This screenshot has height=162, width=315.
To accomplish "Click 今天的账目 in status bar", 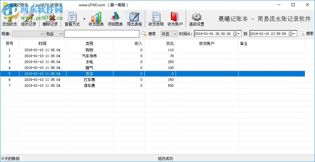I will click(x=10, y=159).
